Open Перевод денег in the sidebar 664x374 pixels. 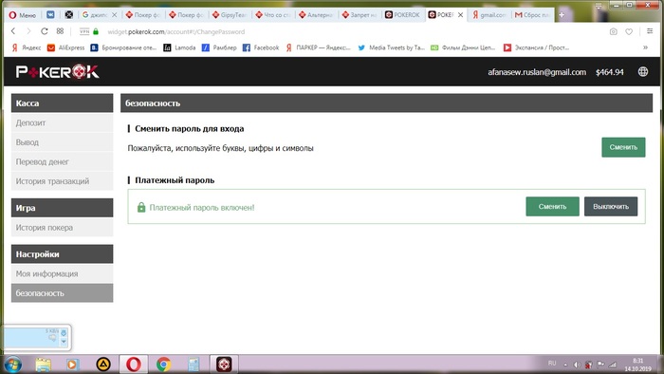tap(62, 161)
